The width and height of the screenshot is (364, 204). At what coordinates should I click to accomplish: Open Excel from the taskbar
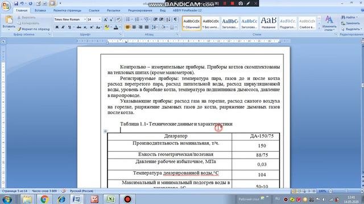[x=111, y=199]
